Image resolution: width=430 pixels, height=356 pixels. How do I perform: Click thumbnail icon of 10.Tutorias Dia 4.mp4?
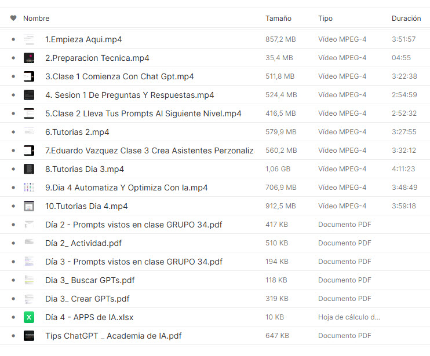click(29, 206)
